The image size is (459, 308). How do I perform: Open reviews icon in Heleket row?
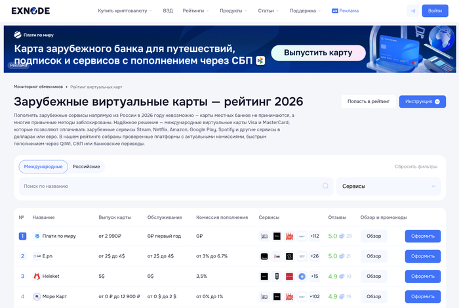tap(342, 276)
